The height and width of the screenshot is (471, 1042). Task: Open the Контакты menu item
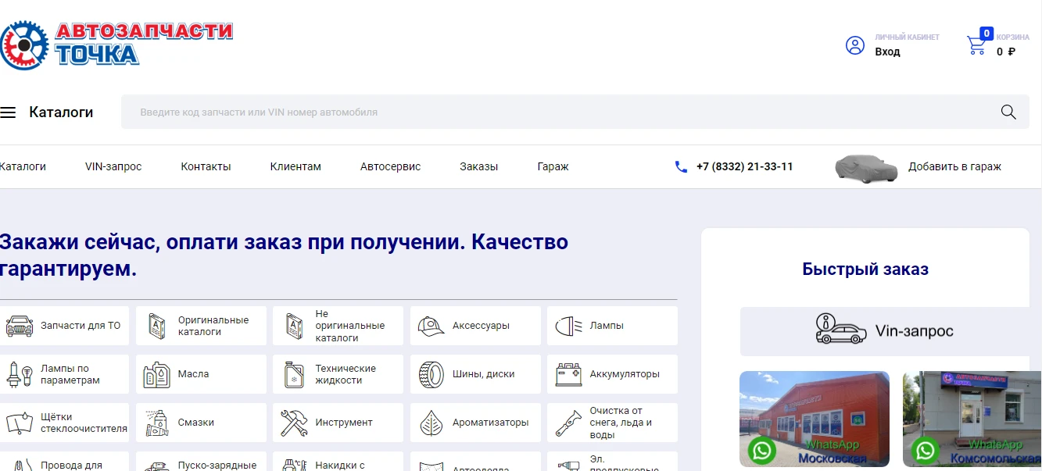(x=206, y=166)
